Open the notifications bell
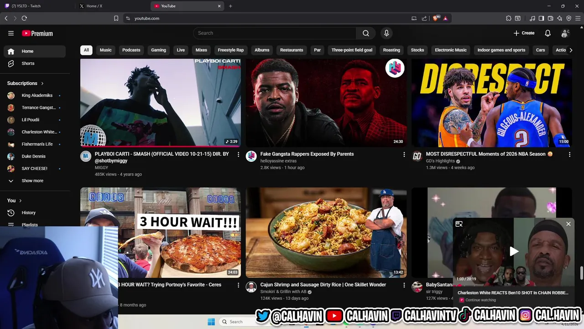 click(x=547, y=33)
